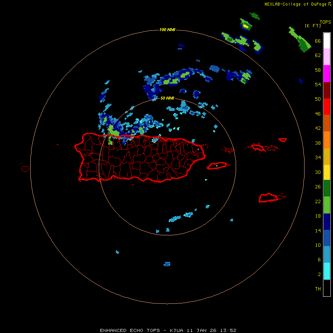
Task: Click the 30 legend value
Action: pos(318,172)
